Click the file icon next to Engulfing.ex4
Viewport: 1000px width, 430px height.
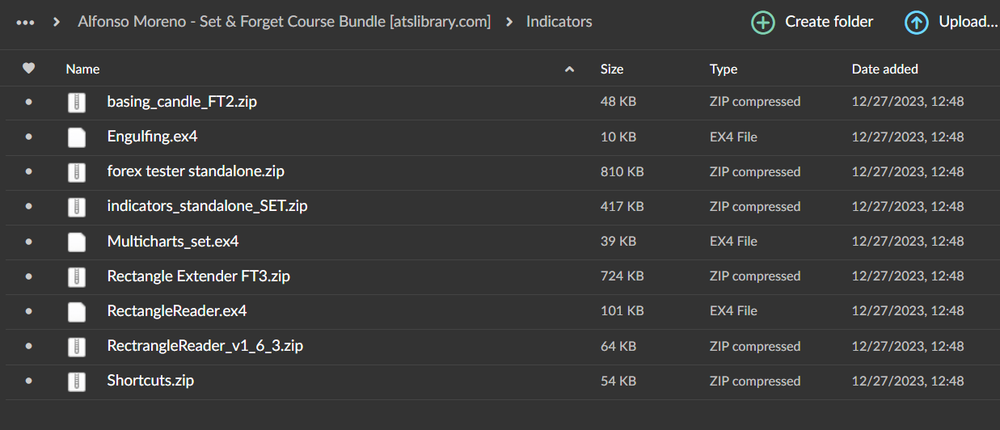click(x=77, y=137)
